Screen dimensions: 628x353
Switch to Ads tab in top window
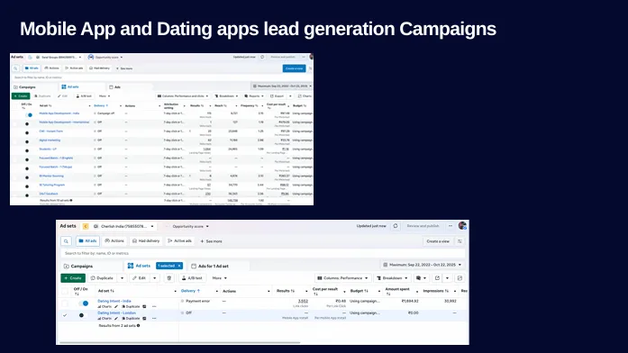(115, 86)
